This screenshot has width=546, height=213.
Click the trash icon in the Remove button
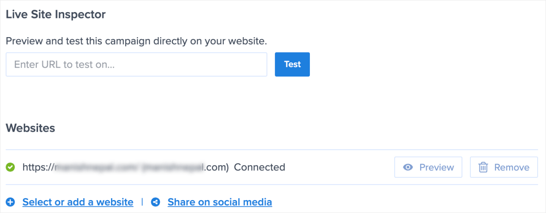click(x=484, y=167)
